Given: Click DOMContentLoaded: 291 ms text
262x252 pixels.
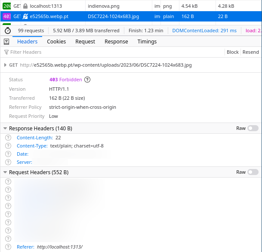Looking at the screenshot, I should click(204, 31).
